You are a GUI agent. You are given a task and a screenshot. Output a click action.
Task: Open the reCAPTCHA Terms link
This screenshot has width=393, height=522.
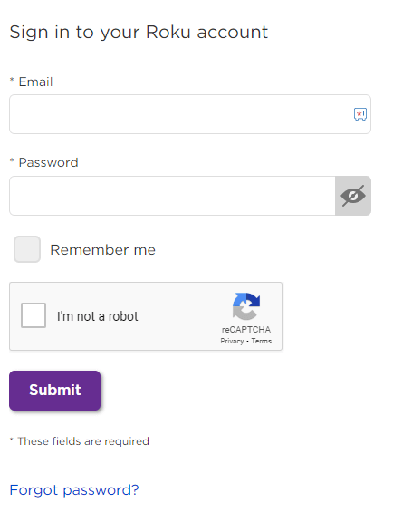point(261,341)
